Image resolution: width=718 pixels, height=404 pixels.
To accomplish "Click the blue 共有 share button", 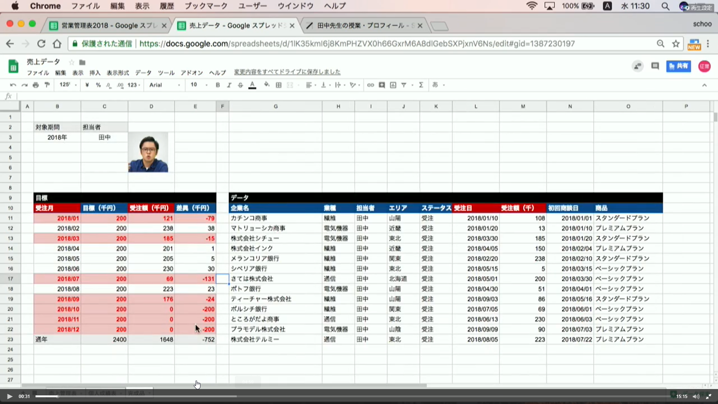I will [678, 66].
